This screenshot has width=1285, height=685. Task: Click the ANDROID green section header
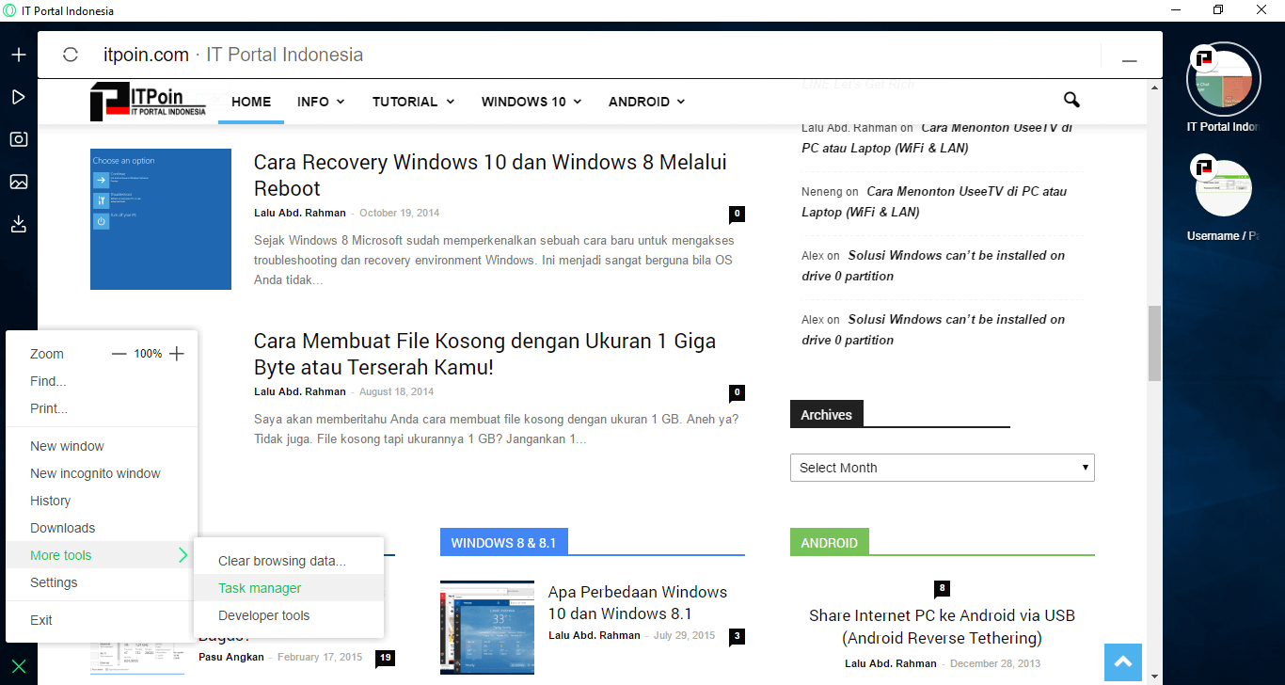click(830, 543)
